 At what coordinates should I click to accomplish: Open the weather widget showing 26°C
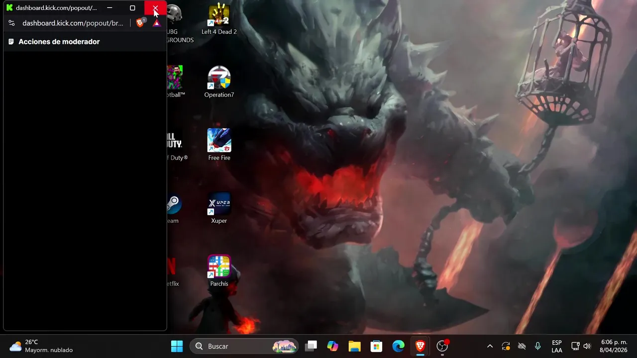click(41, 346)
